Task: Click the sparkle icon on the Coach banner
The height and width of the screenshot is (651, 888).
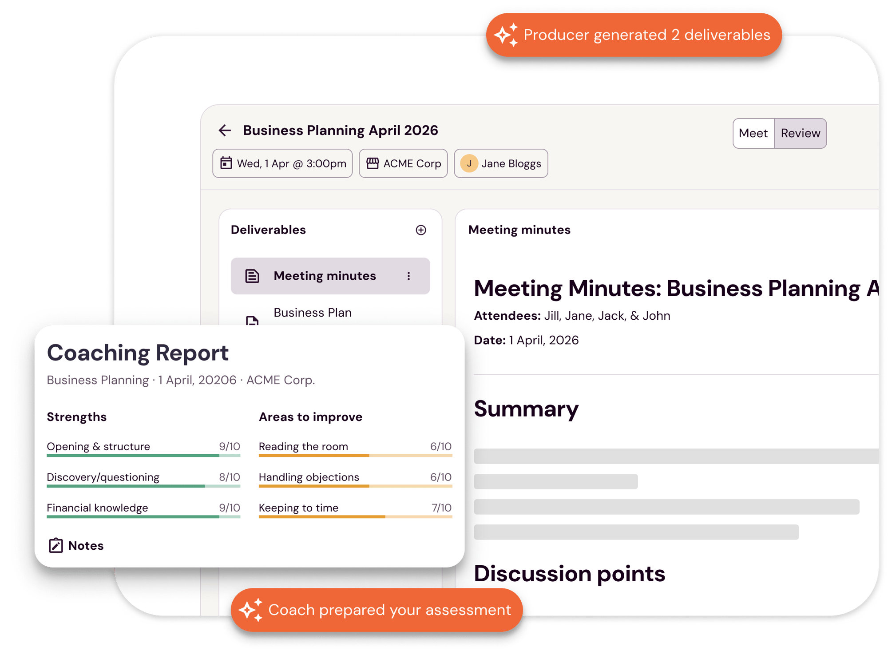Action: (251, 610)
